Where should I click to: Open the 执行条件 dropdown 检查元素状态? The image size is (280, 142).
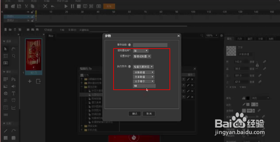(143, 67)
